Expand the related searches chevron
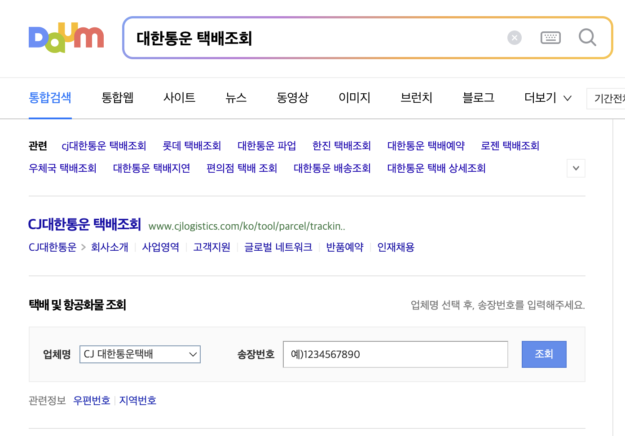 click(x=576, y=168)
